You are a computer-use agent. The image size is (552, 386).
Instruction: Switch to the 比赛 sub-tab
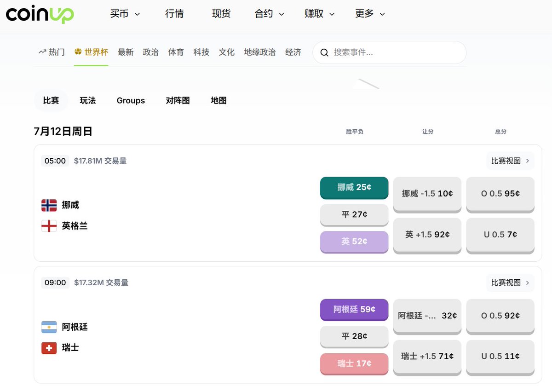pos(51,100)
